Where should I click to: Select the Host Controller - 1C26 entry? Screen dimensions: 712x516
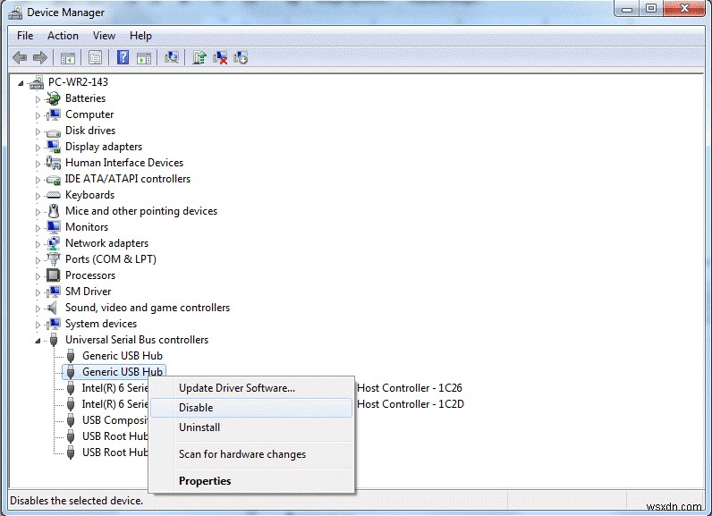[410, 388]
